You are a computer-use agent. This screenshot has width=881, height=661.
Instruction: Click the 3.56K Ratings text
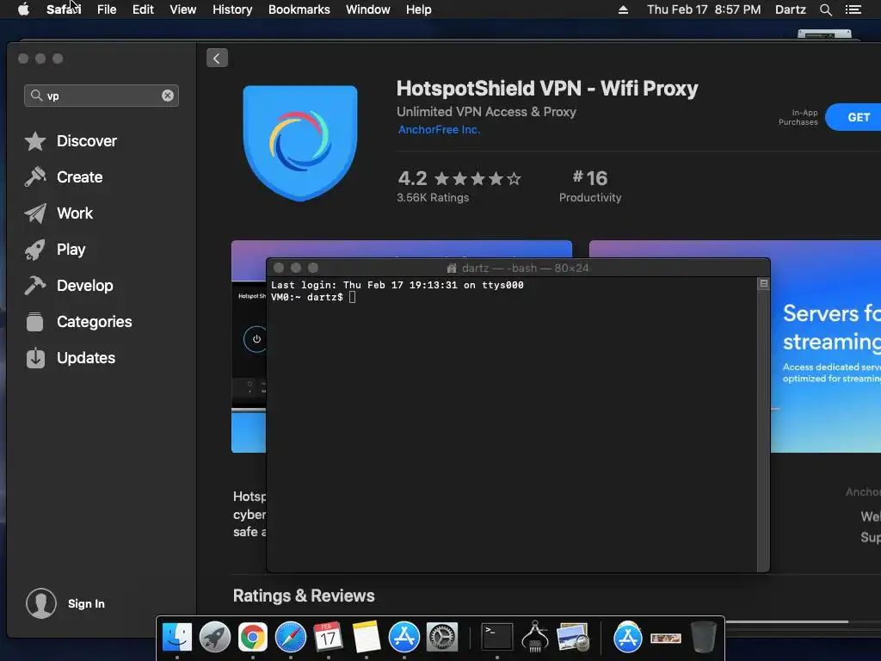coord(433,198)
